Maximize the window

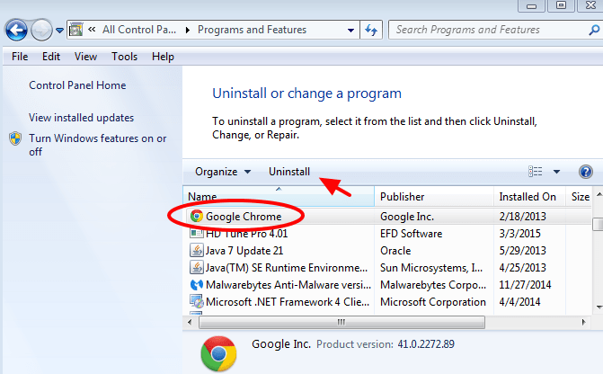pyautogui.click(x=561, y=5)
